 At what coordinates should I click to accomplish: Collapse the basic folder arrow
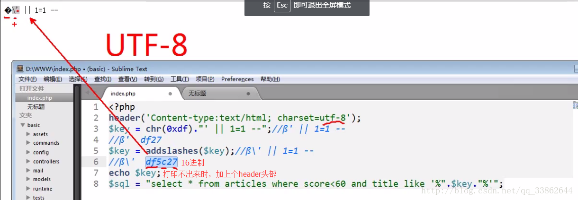coord(22,125)
